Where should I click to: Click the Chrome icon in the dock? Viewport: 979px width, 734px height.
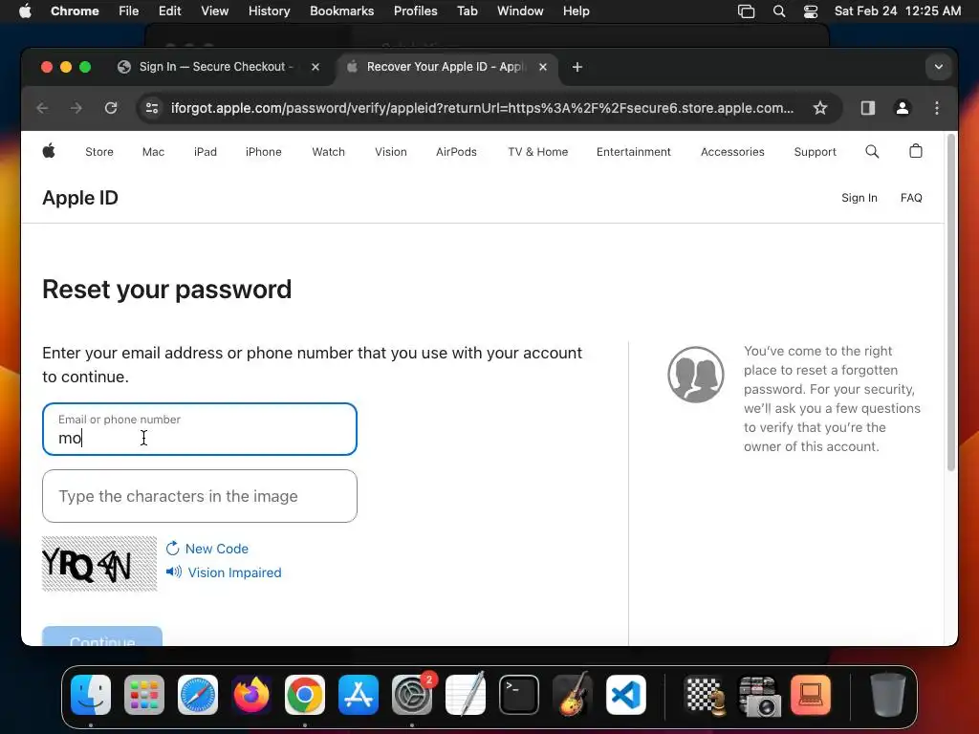pyautogui.click(x=305, y=695)
